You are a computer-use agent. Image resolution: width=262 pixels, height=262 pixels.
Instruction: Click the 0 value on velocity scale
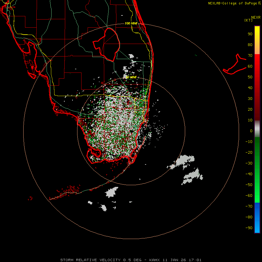click(x=251, y=131)
